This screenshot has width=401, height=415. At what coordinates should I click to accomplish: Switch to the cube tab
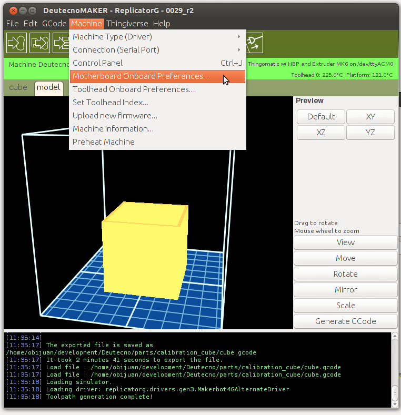pos(18,88)
